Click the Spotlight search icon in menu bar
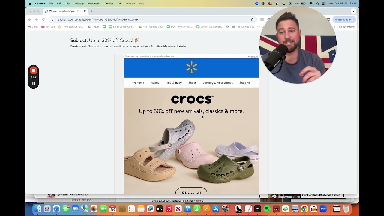384x216 pixels. point(317,4)
